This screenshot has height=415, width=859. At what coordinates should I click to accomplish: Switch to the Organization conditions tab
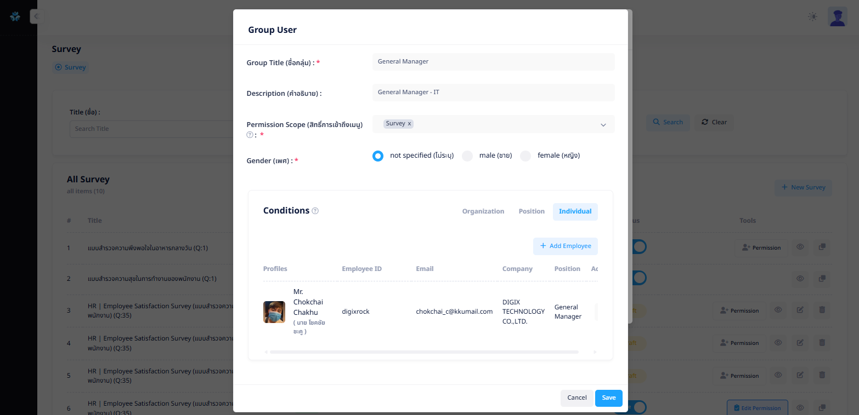483,211
